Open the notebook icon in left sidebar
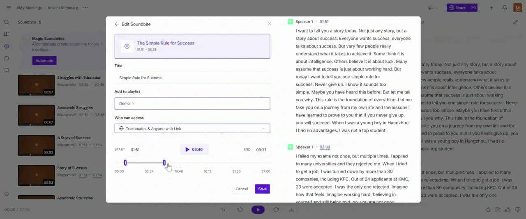 (x=7, y=34)
